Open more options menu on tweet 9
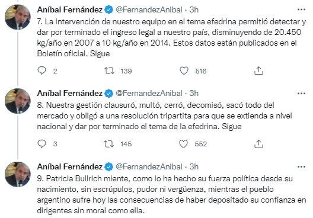This screenshot has width=313, height=218. [x=301, y=166]
